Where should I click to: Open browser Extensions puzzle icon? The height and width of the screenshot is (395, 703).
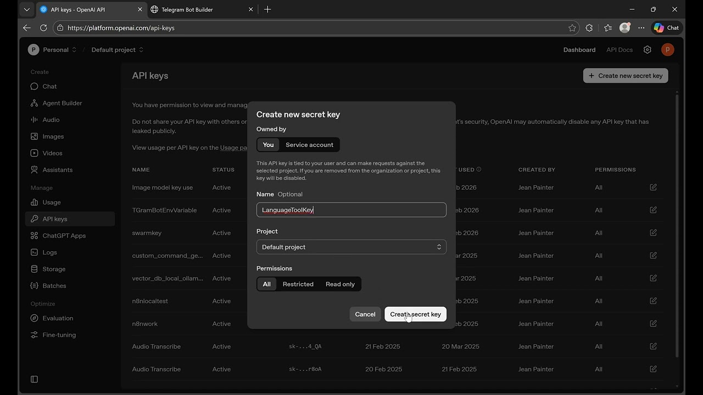tap(589, 27)
